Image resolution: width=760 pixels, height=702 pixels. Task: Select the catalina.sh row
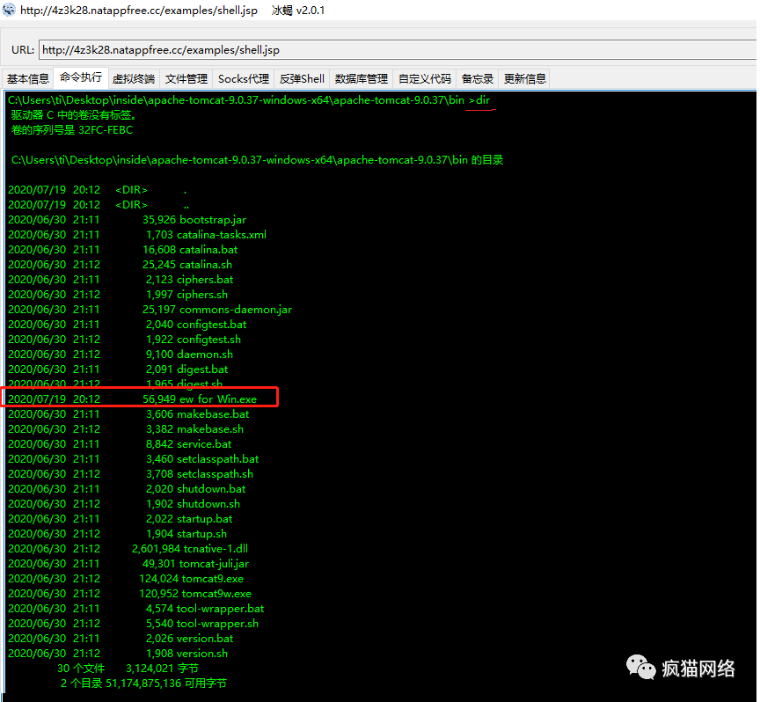pyautogui.click(x=120, y=265)
